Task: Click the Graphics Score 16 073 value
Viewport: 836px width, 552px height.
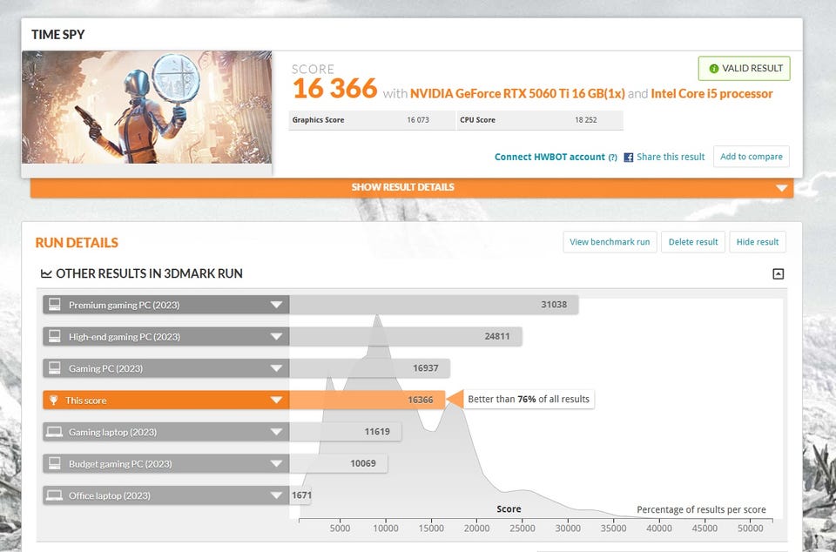Action: click(x=418, y=120)
